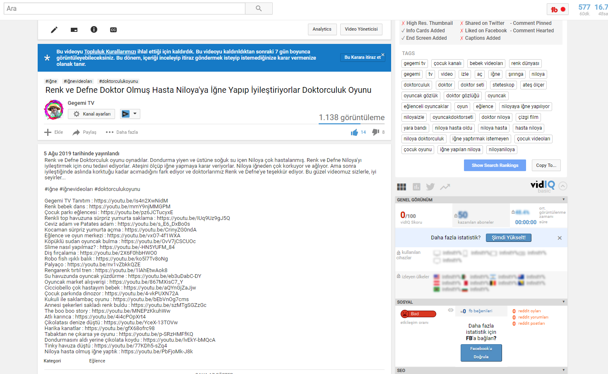
Task: Select the "renk dünyası" tag
Action: [525, 63]
